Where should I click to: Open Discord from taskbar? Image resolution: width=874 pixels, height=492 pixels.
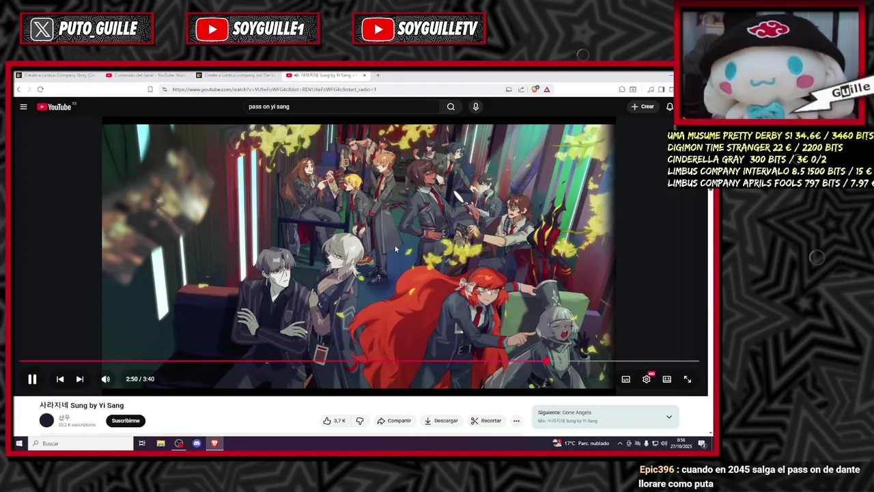(197, 443)
